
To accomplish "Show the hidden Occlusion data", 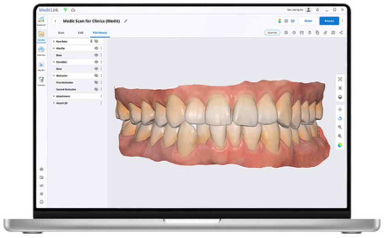I will 96,75.
